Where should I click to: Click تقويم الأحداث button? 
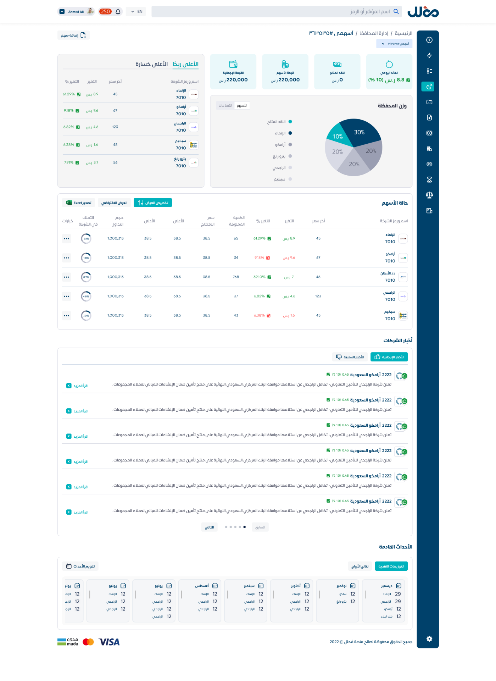pyautogui.click(x=80, y=566)
